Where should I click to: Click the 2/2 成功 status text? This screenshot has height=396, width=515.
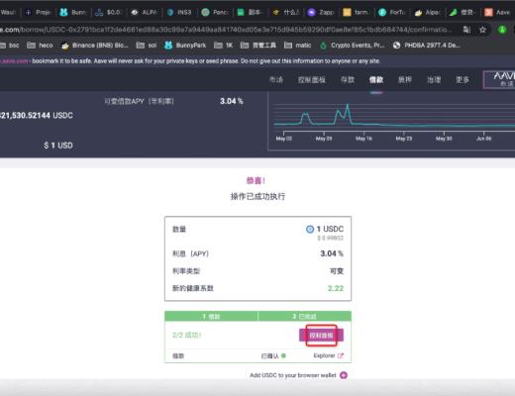(x=187, y=336)
